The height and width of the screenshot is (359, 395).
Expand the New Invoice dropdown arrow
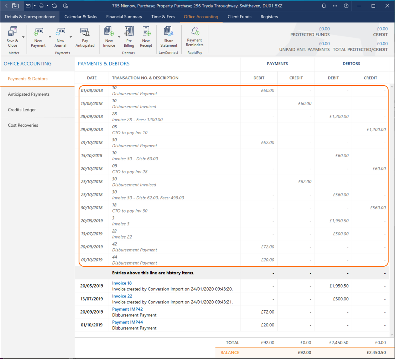point(119,37)
